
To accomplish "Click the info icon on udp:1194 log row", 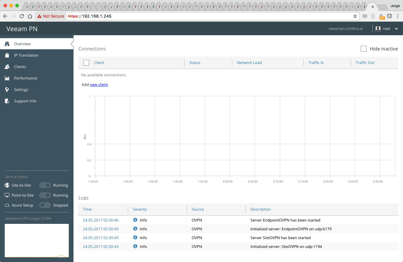I will (135, 246).
